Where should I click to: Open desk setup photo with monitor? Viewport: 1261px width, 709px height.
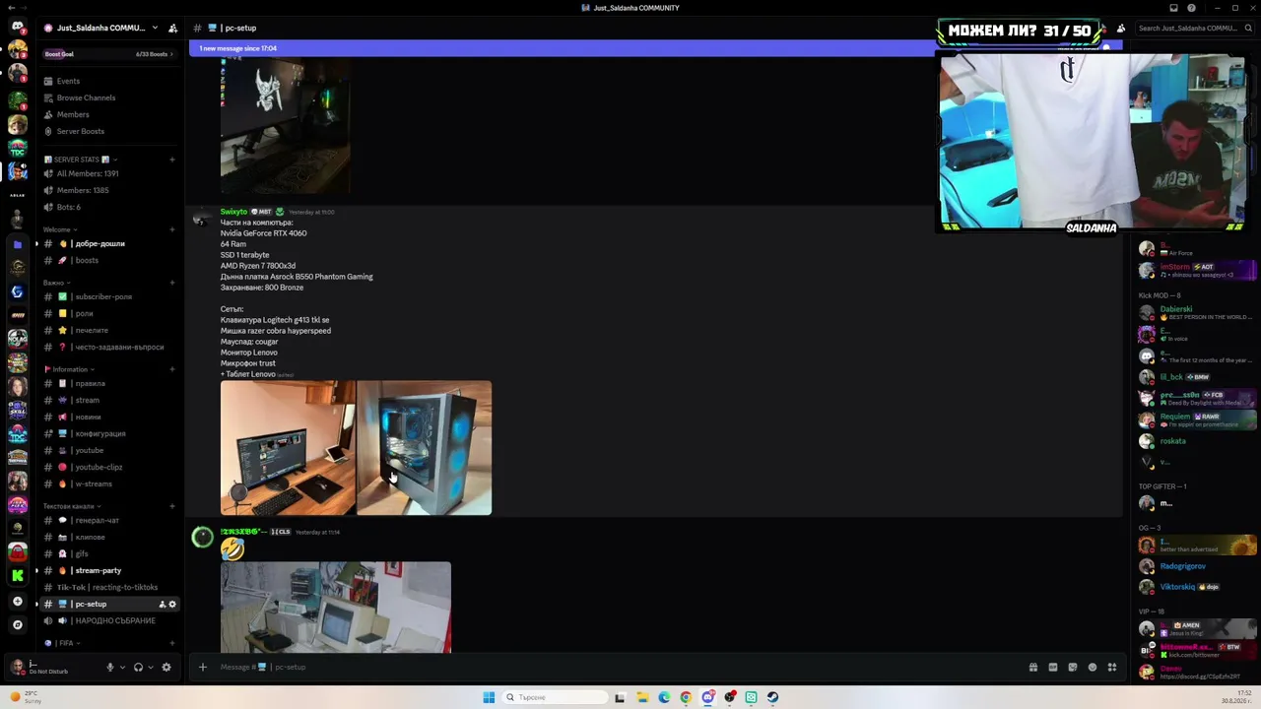click(288, 448)
